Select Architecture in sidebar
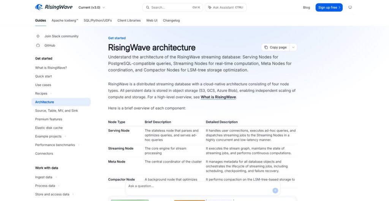This screenshot has height=201, width=389. tap(61, 102)
